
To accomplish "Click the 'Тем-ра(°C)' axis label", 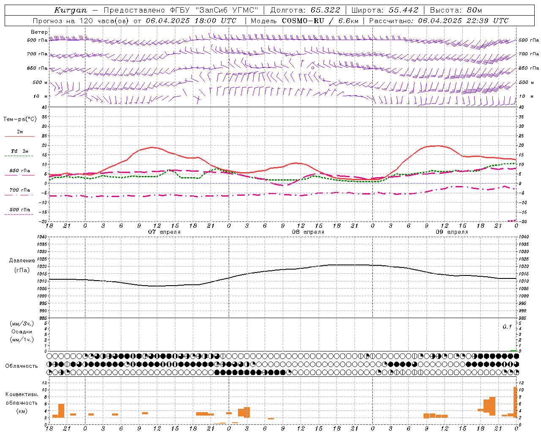I will [x=20, y=119].
